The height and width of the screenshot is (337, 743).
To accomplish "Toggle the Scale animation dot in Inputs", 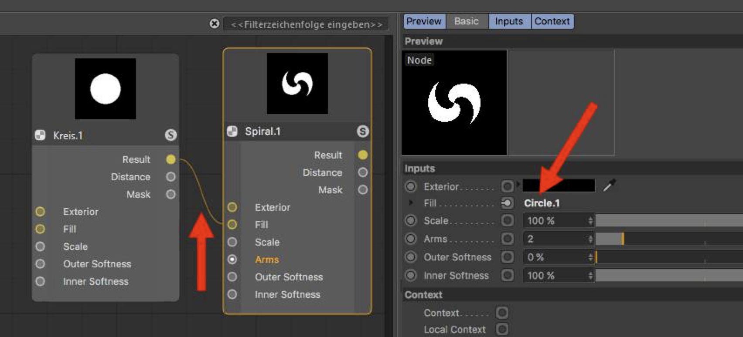I will [410, 220].
